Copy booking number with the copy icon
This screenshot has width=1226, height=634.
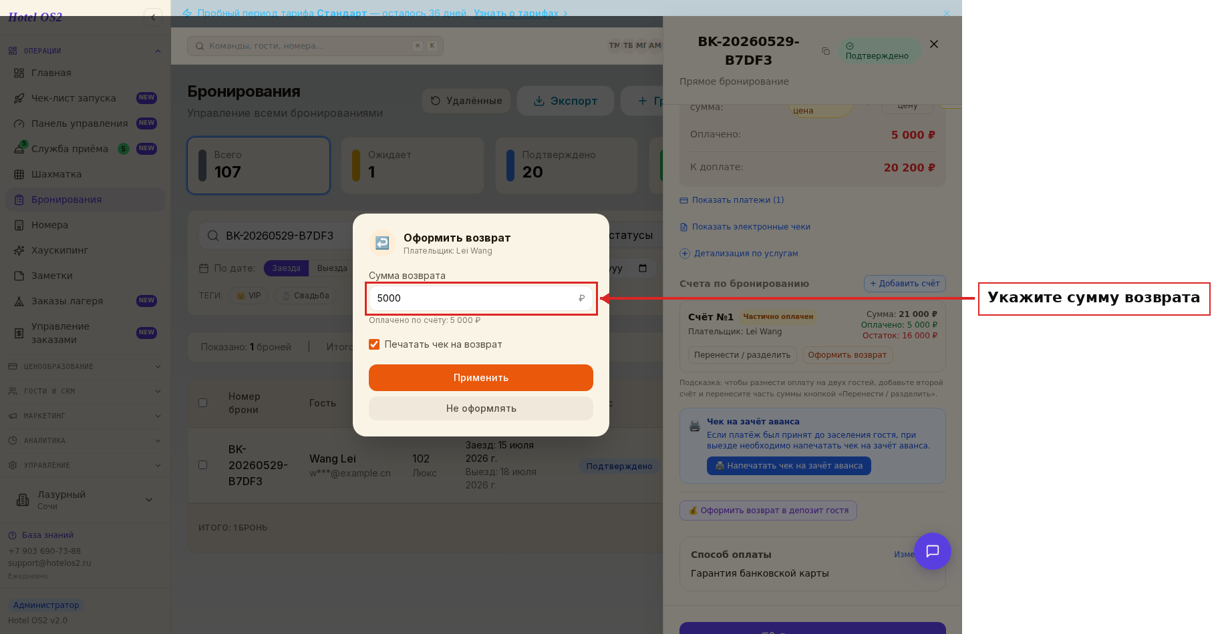[826, 51]
